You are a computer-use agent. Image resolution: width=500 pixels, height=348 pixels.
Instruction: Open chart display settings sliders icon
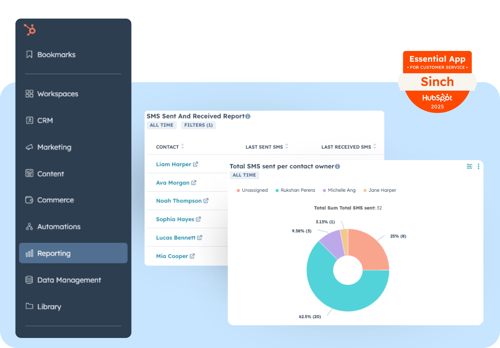pos(469,166)
